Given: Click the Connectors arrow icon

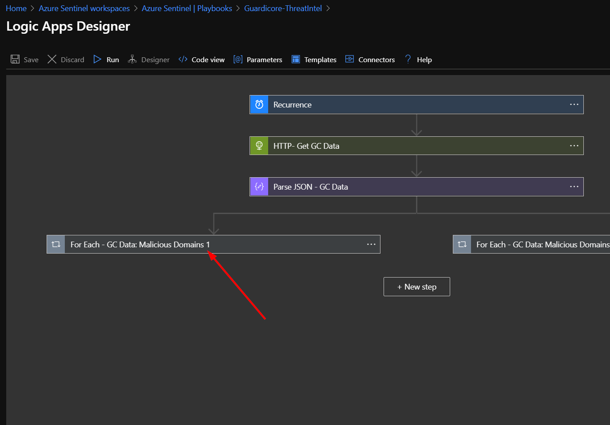Looking at the screenshot, I should pyautogui.click(x=350, y=59).
